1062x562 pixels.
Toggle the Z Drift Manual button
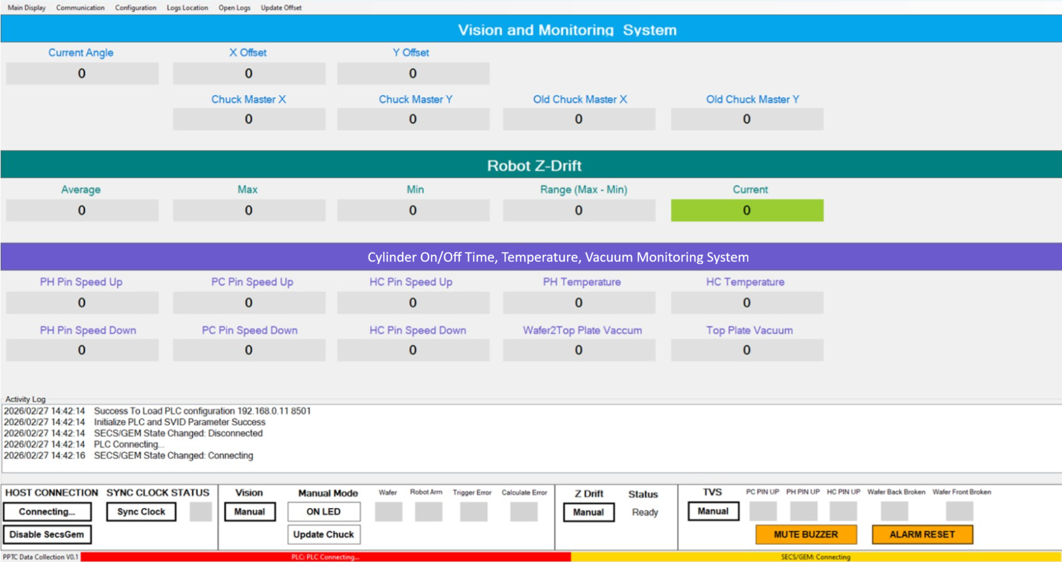click(x=588, y=512)
